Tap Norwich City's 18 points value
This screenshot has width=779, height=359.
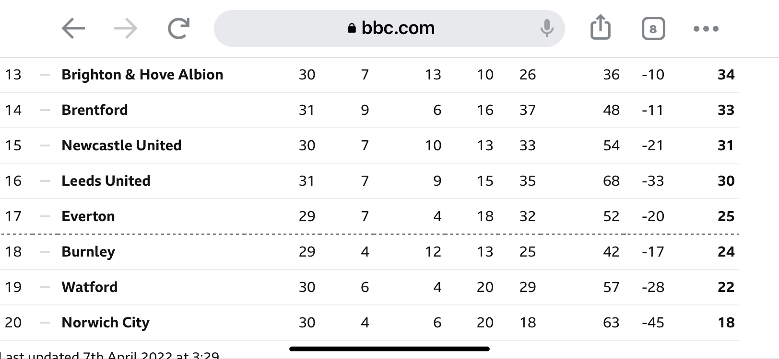click(726, 323)
